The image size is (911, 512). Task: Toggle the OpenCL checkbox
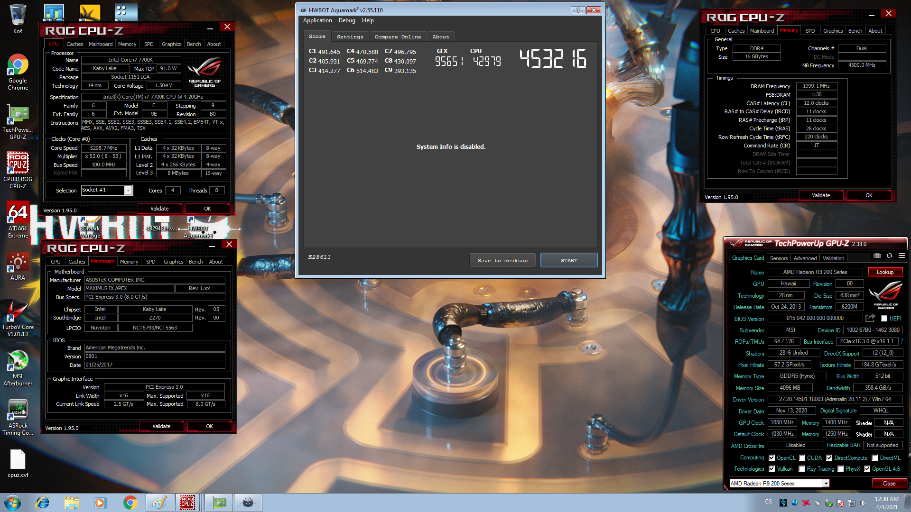[772, 458]
